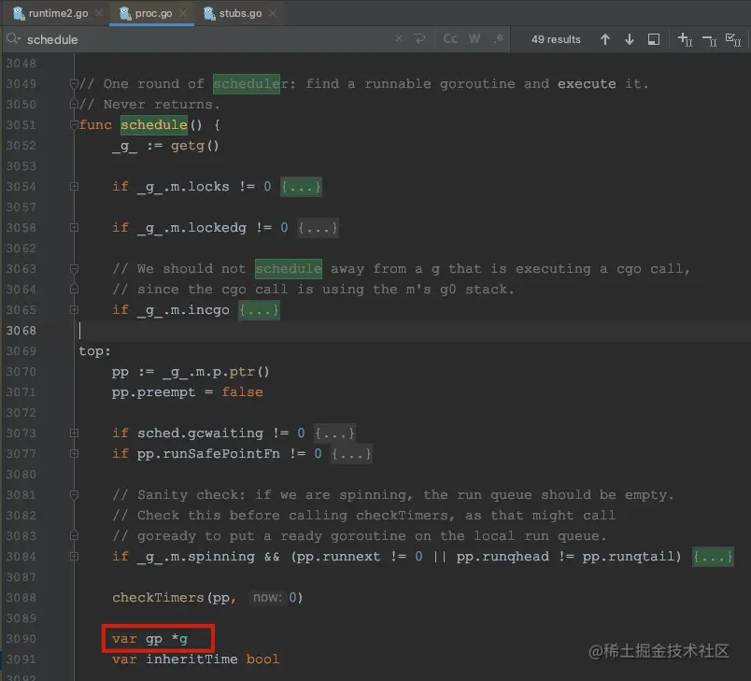751x681 pixels.
Task: Click the new line (multiline search) icon
Action: click(419, 38)
